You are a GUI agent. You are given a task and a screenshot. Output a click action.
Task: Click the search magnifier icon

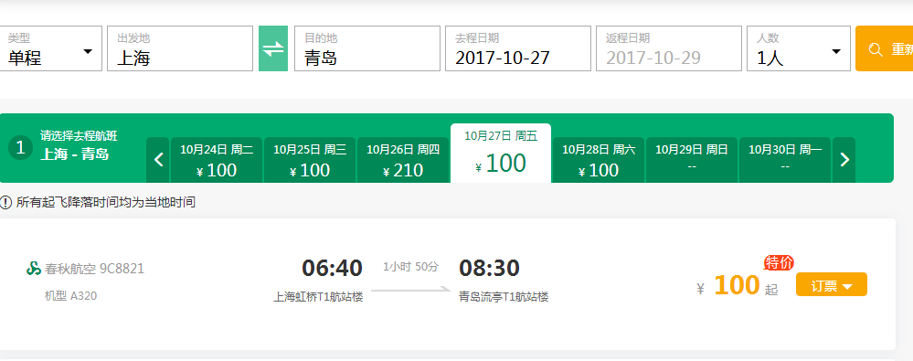[x=876, y=49]
